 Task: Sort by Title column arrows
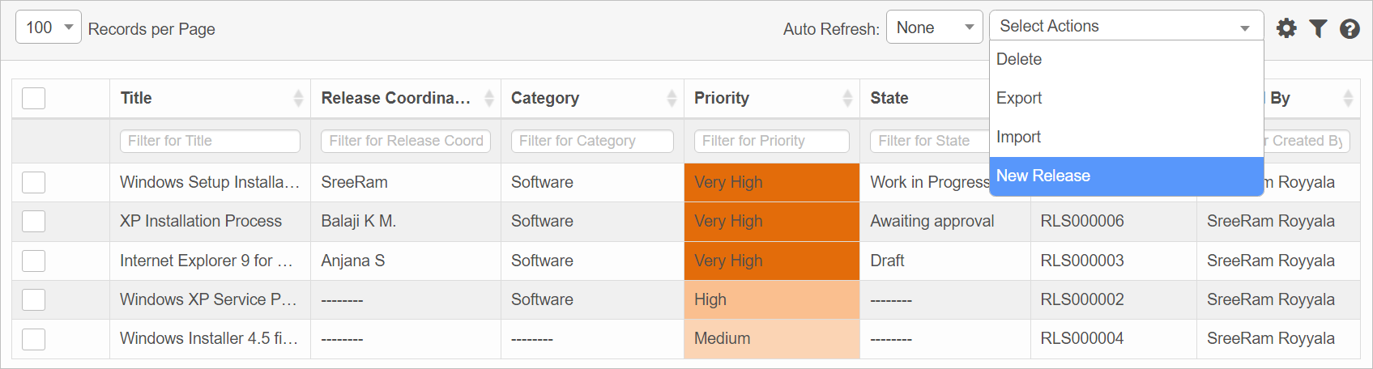[x=298, y=98]
